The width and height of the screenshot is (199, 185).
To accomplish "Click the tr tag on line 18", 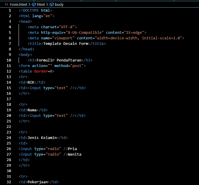I will coord(23,105).
